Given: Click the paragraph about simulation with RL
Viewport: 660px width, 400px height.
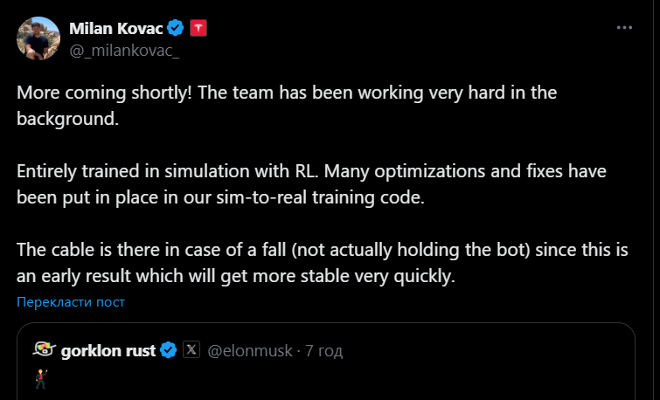Looking at the screenshot, I should [x=311, y=183].
